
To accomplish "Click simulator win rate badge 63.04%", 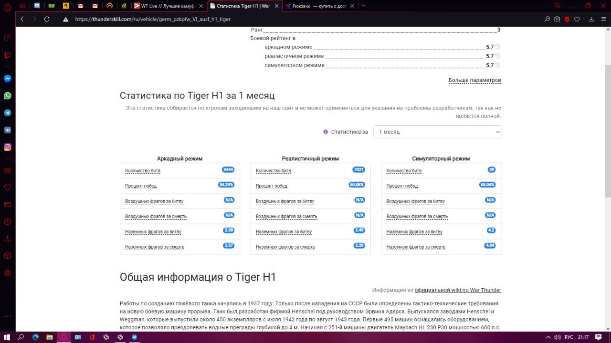I will tap(487, 185).
